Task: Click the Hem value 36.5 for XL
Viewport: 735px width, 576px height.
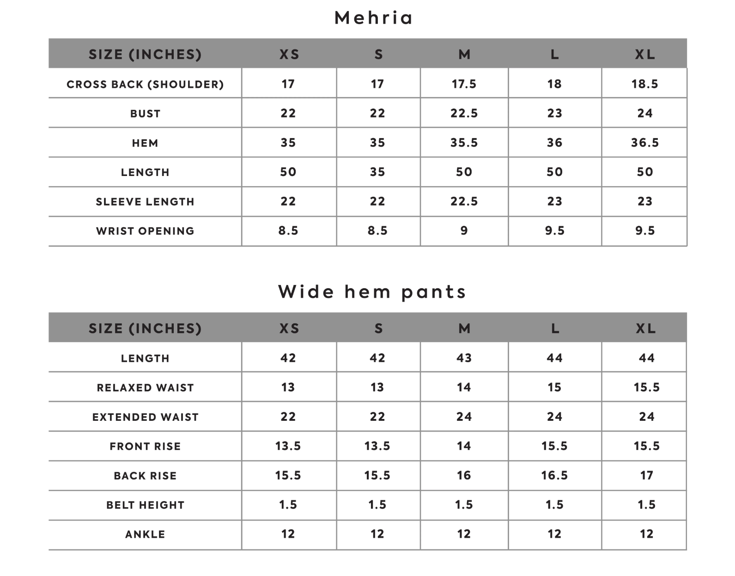Action: 645,143
